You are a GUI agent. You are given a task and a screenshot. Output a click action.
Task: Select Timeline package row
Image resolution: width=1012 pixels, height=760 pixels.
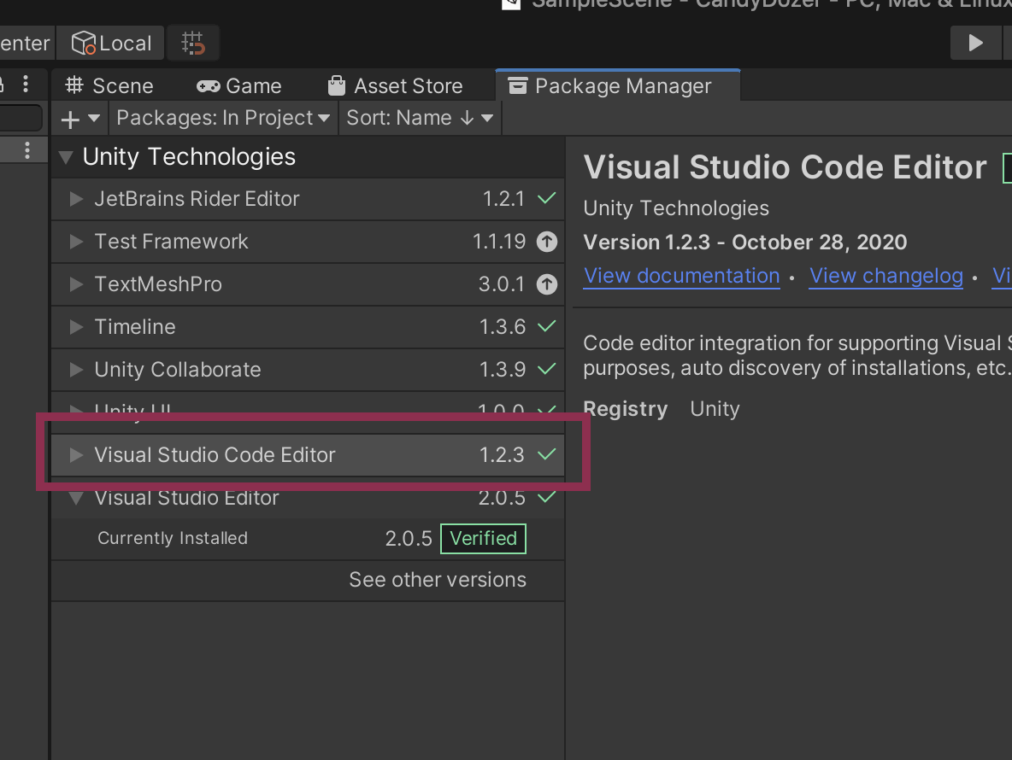(308, 327)
